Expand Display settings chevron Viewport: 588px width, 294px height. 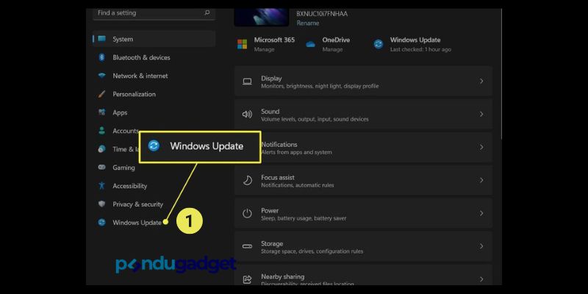(481, 82)
